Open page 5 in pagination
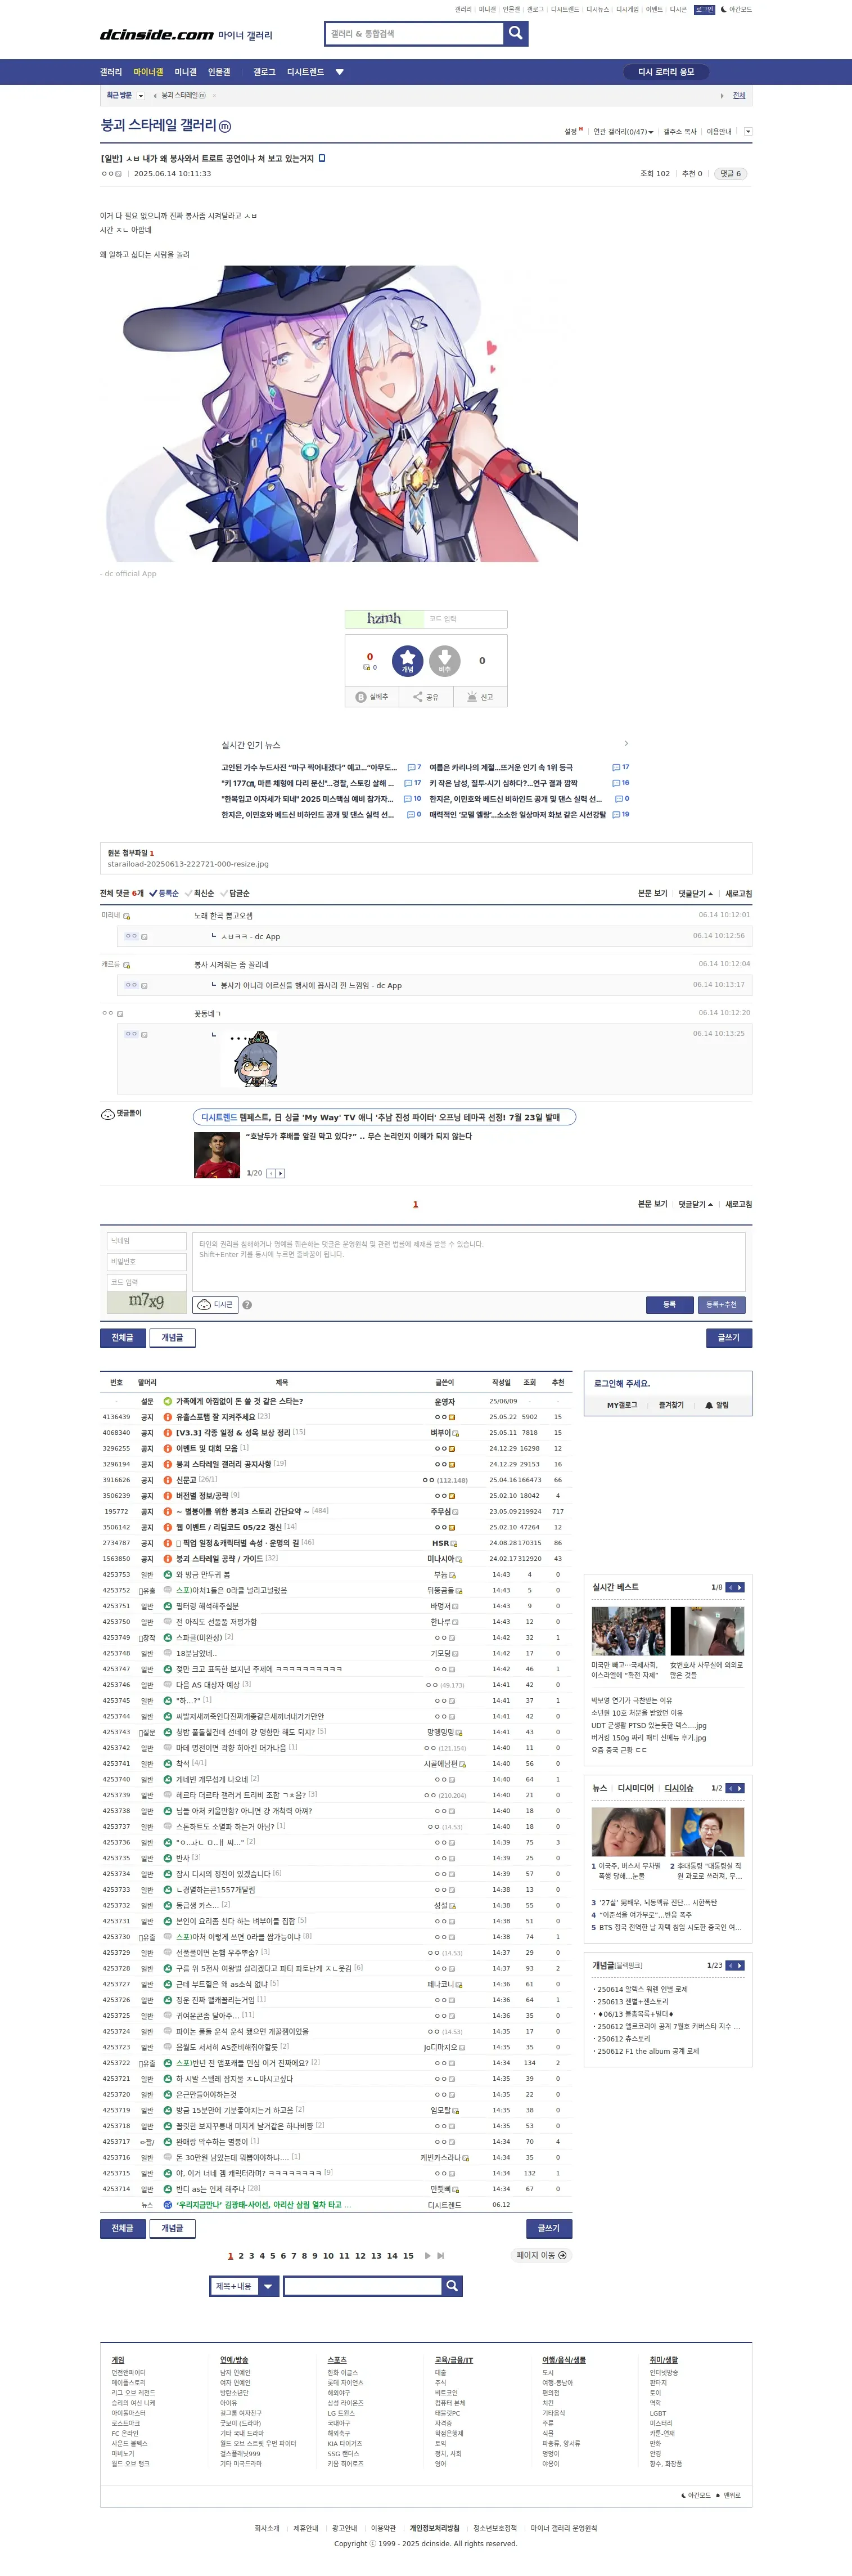This screenshot has width=852, height=2576. 272,2256
